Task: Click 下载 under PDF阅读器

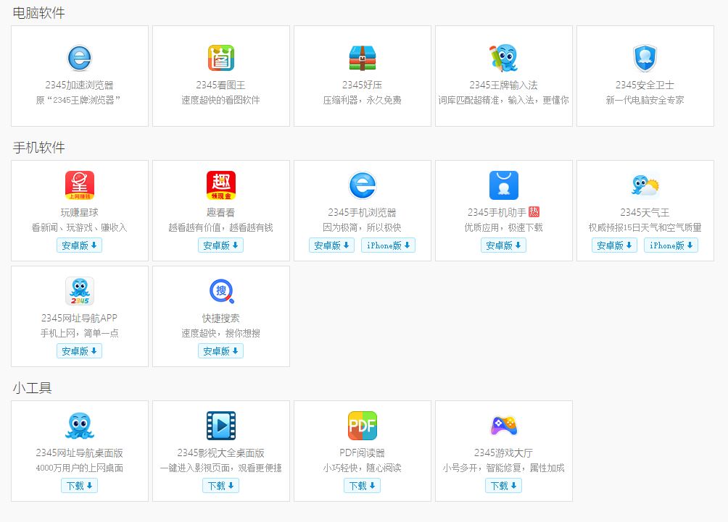Action: pos(362,485)
